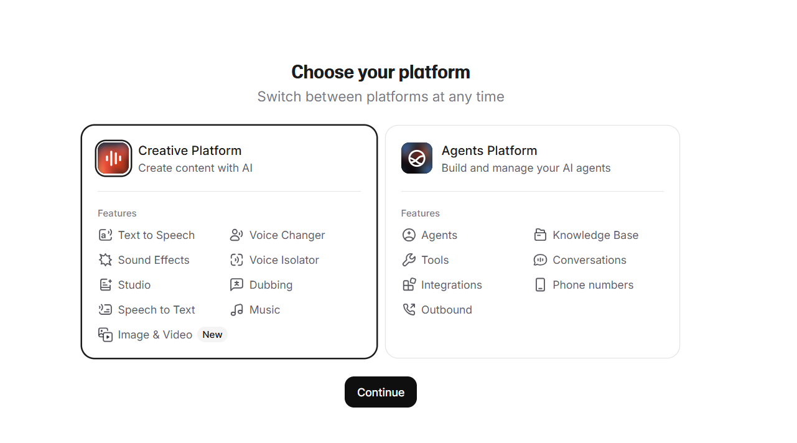797x443 pixels.
Task: Click the Music feature icon
Action: point(236,310)
